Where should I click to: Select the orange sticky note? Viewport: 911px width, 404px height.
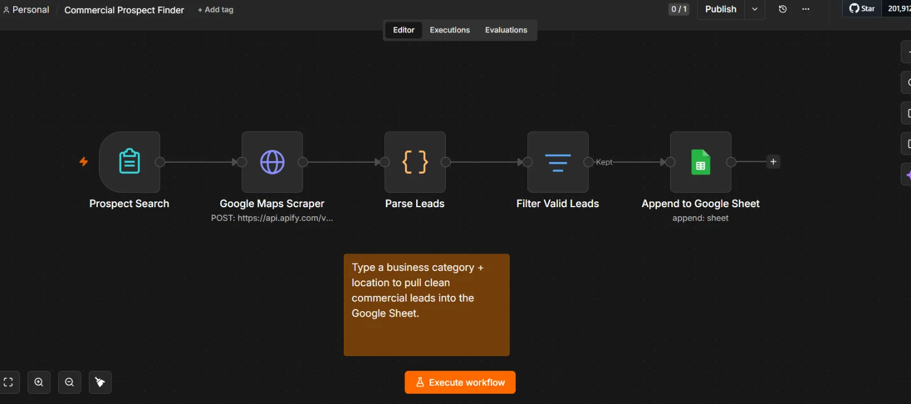coord(426,305)
